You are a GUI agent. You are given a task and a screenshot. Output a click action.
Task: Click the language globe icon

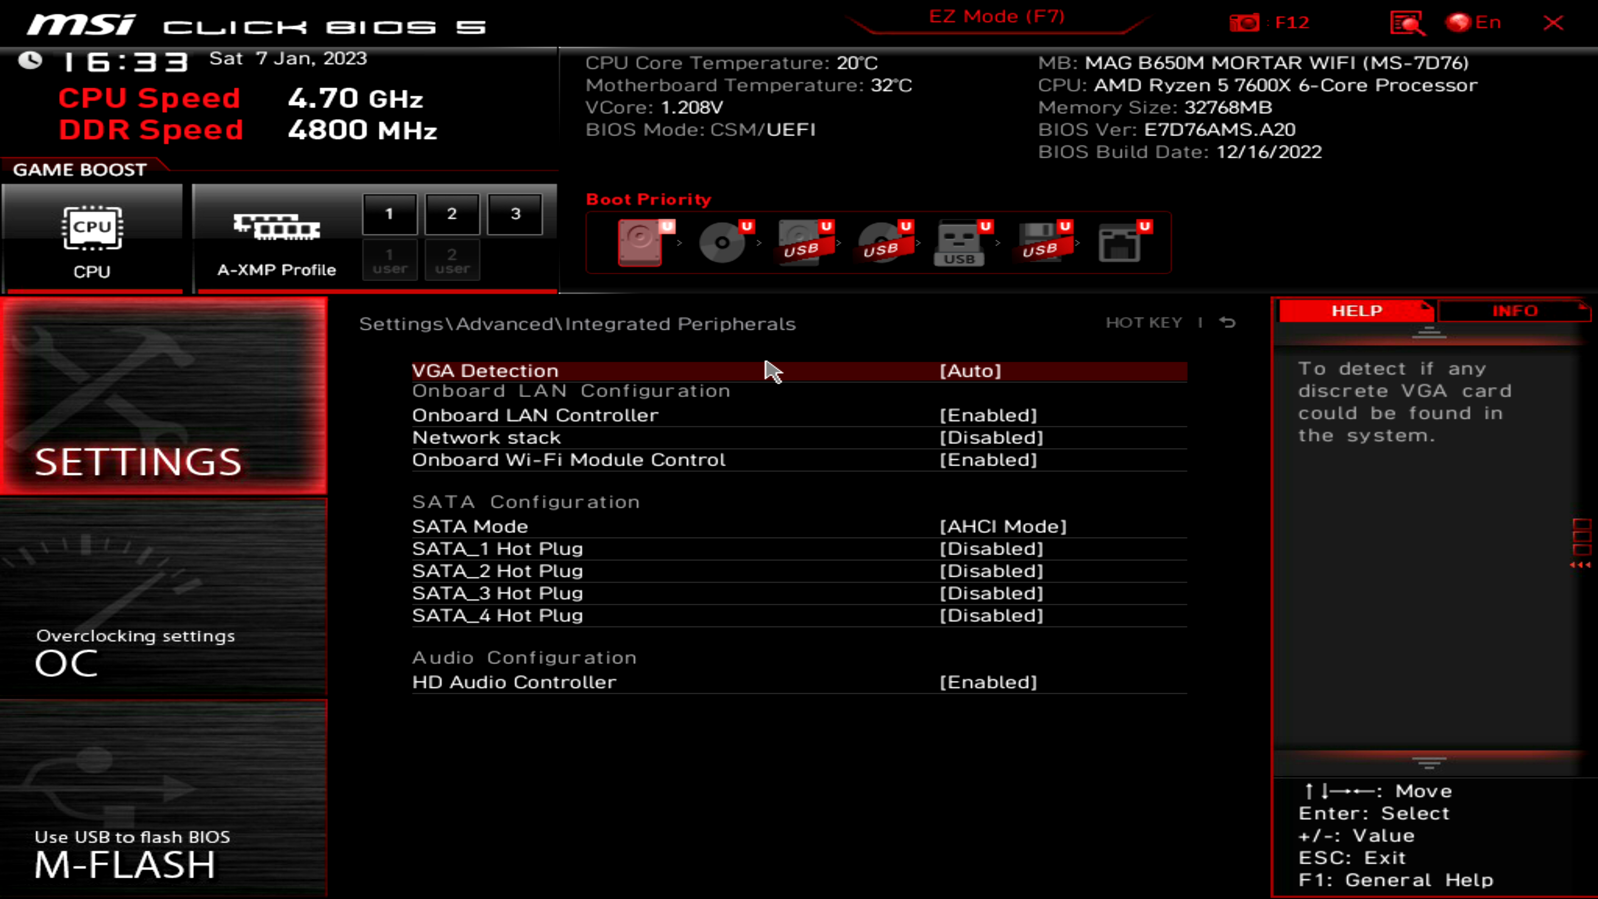[1459, 23]
